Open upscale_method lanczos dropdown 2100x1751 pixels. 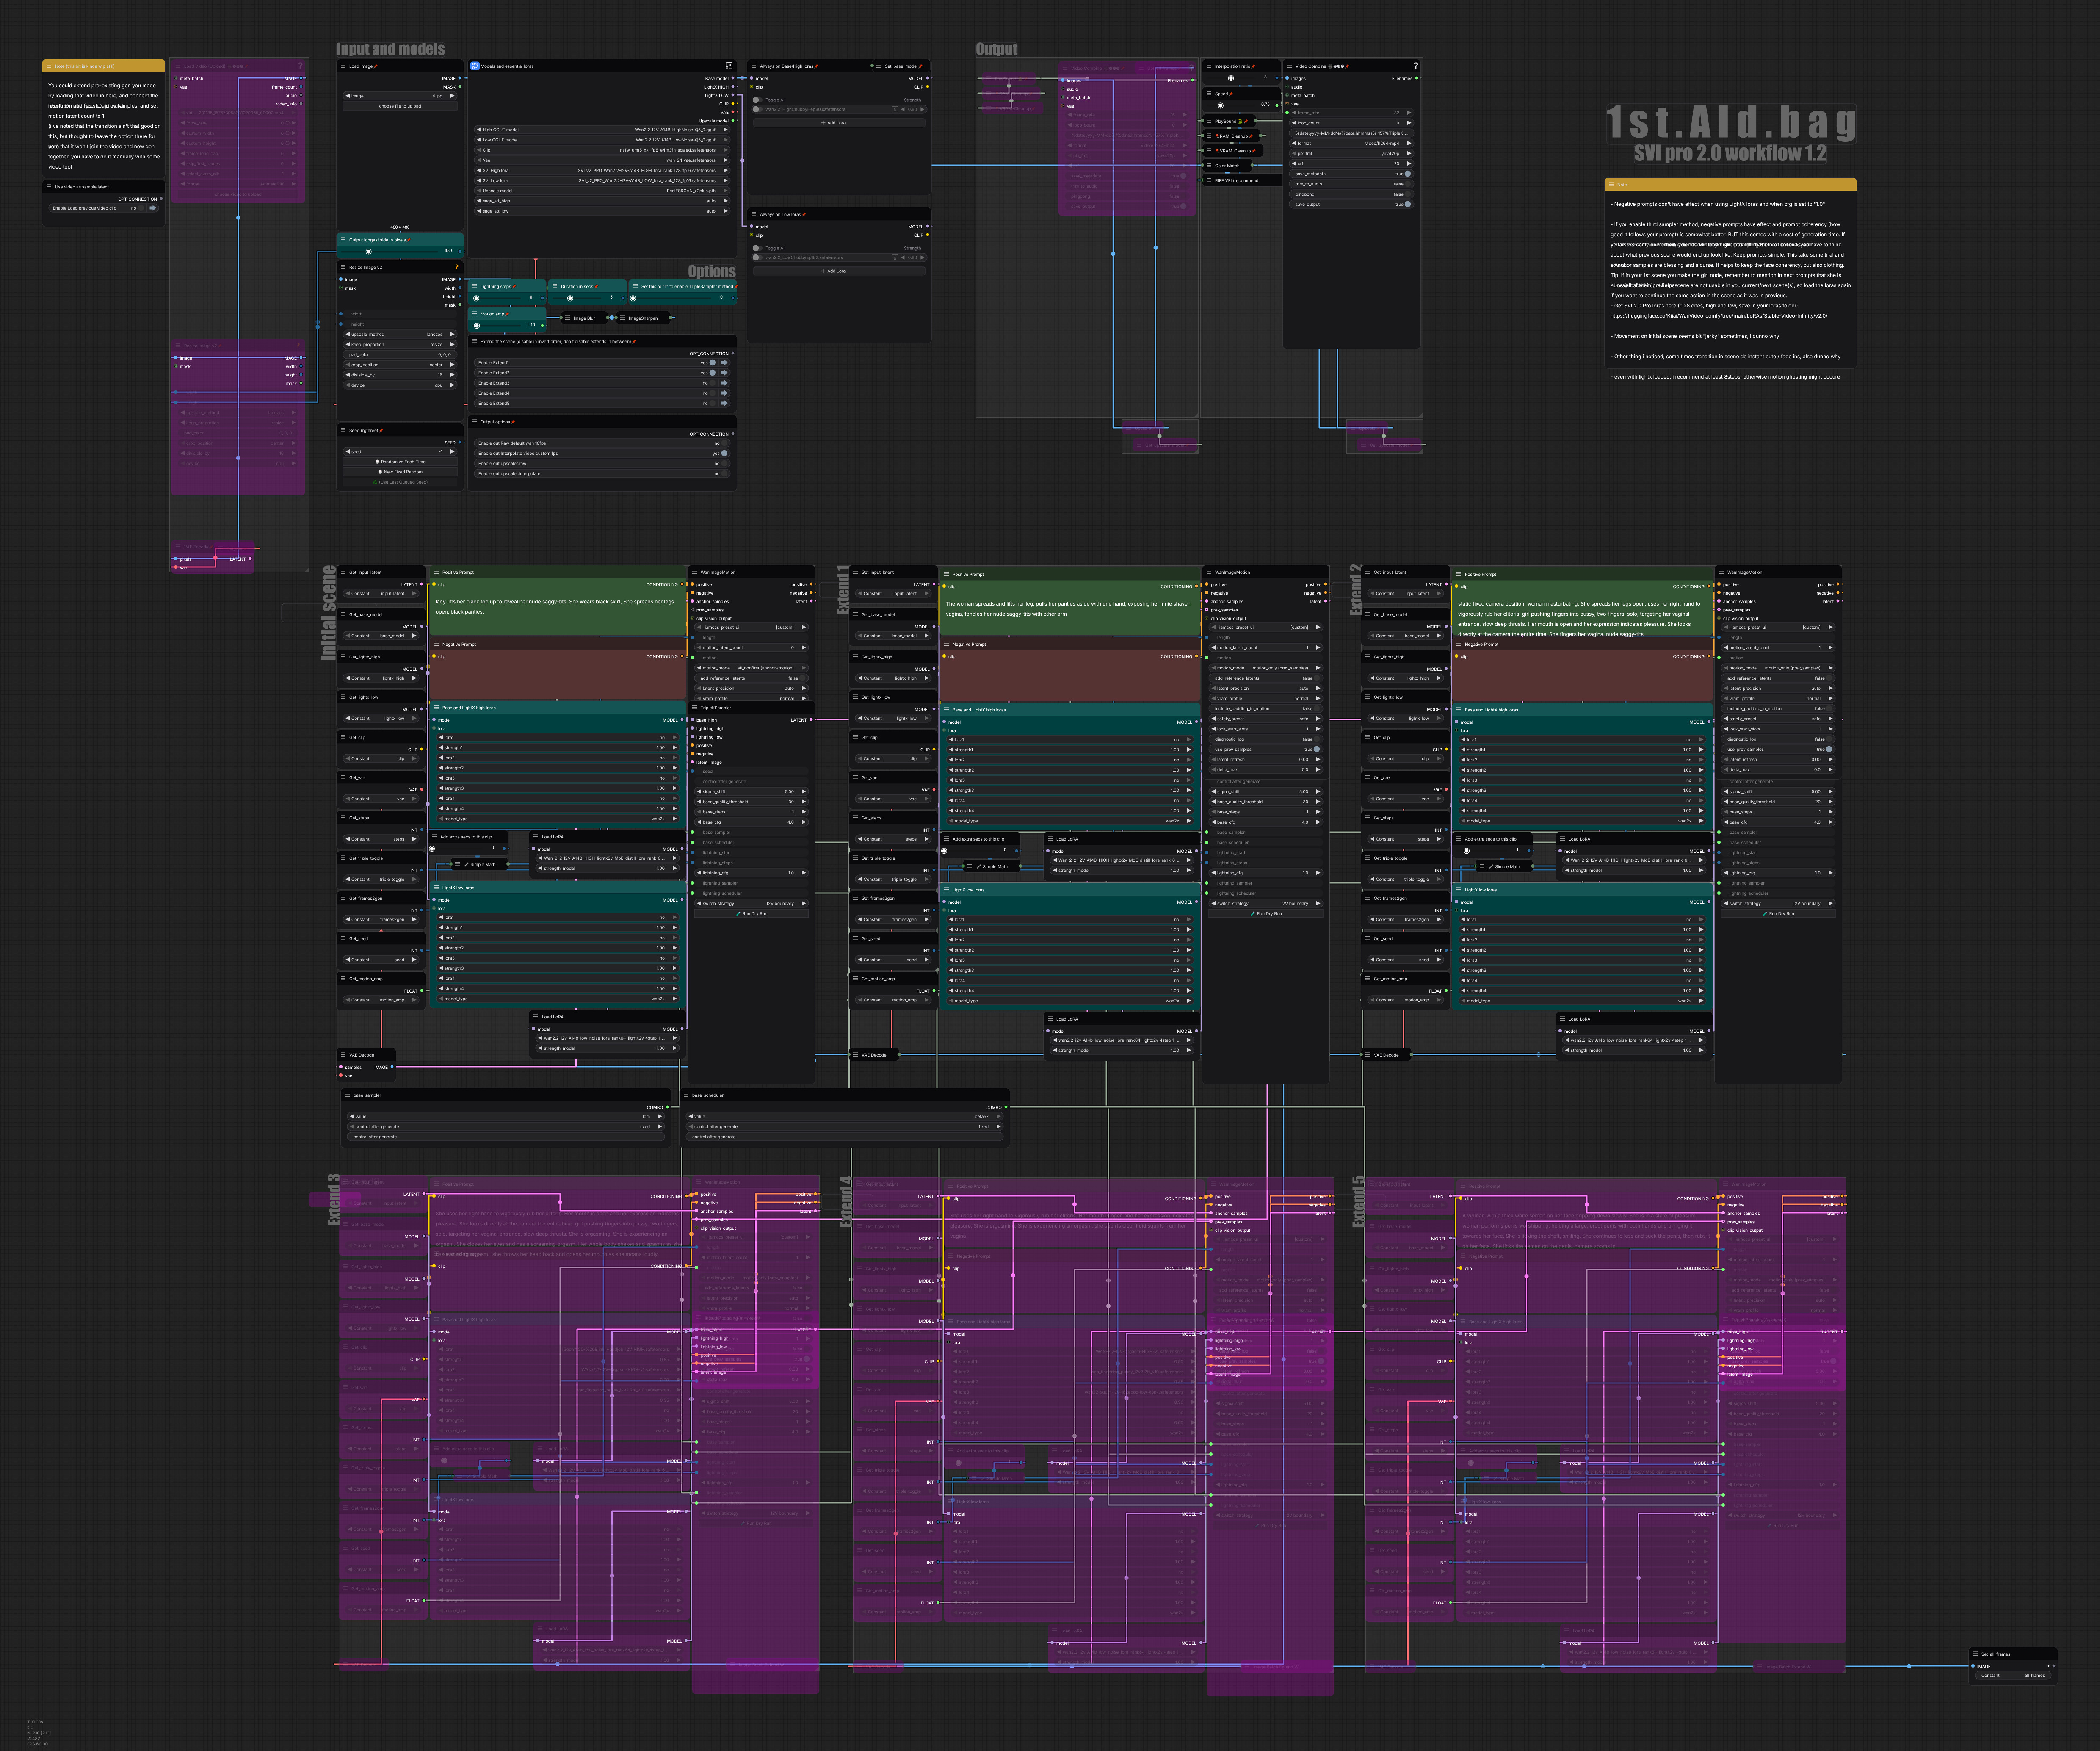click(400, 335)
